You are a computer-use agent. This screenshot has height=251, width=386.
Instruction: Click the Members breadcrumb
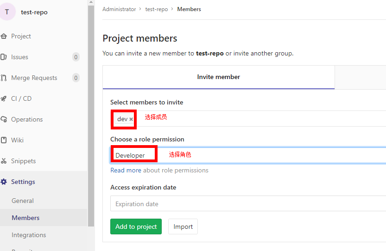click(189, 9)
